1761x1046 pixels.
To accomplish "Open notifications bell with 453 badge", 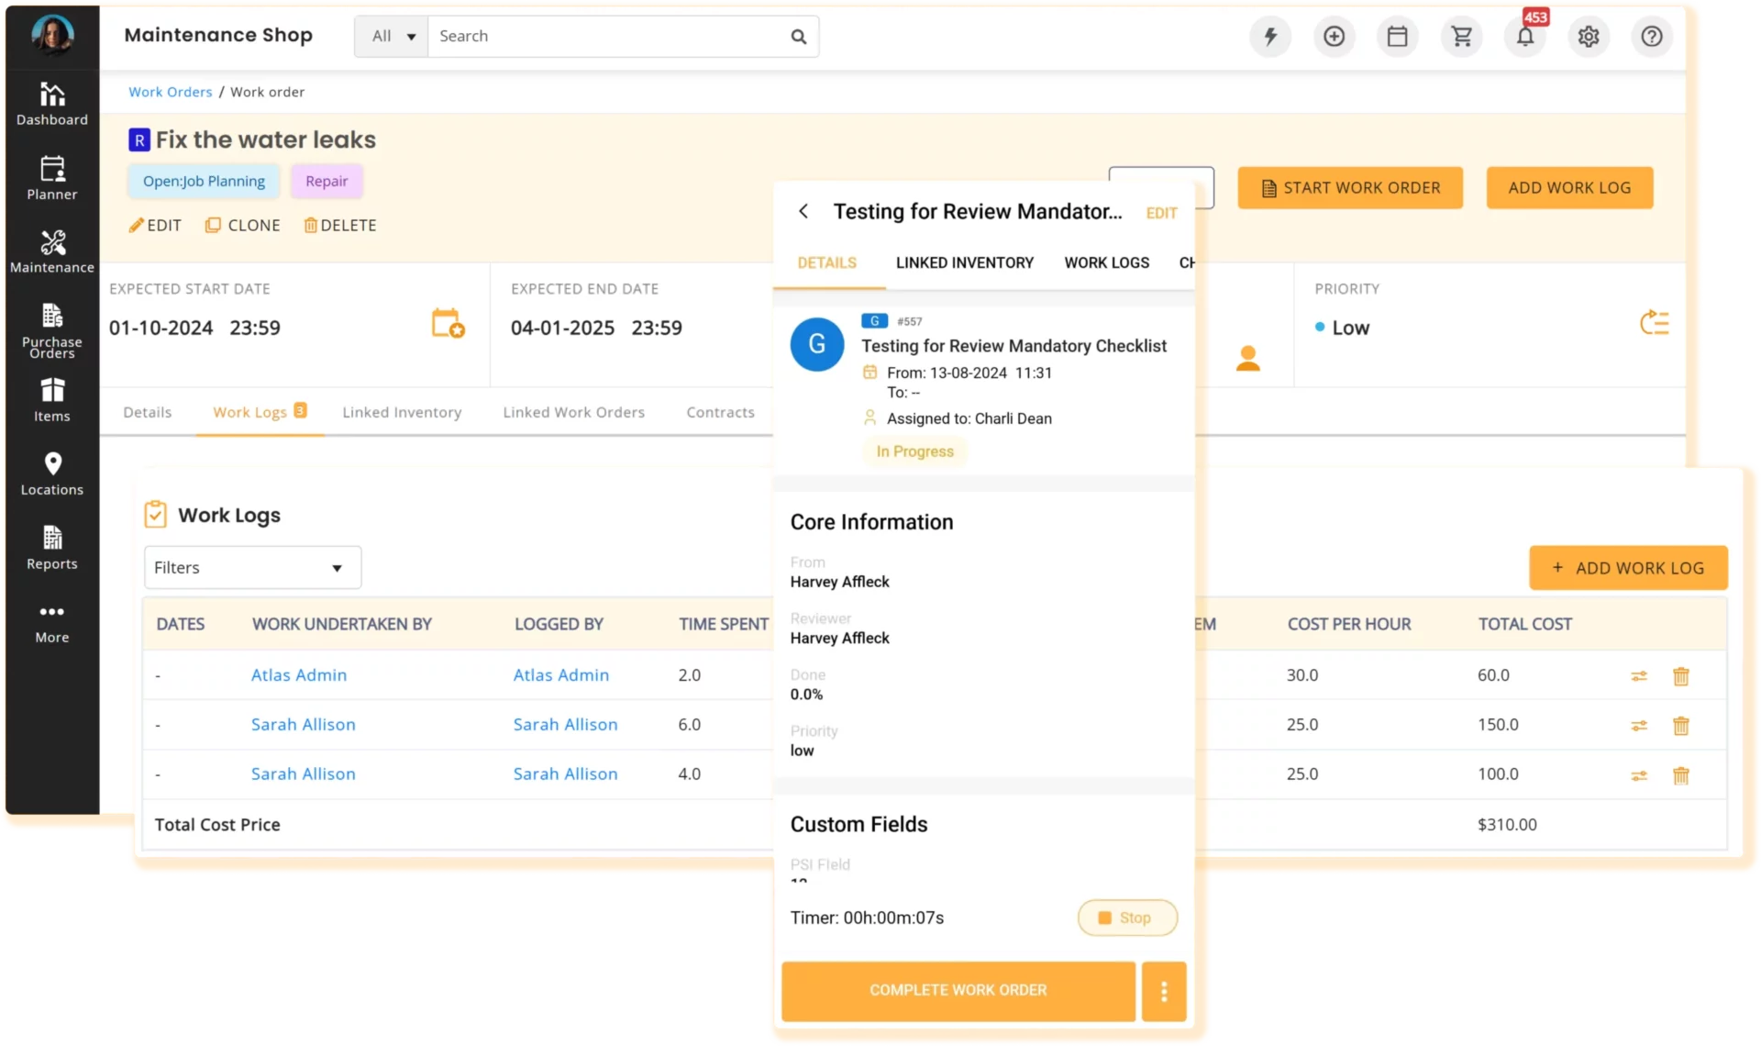I will (1524, 37).
